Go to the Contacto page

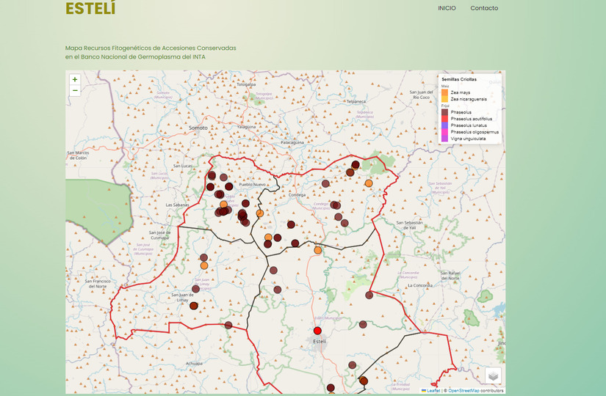pos(484,9)
